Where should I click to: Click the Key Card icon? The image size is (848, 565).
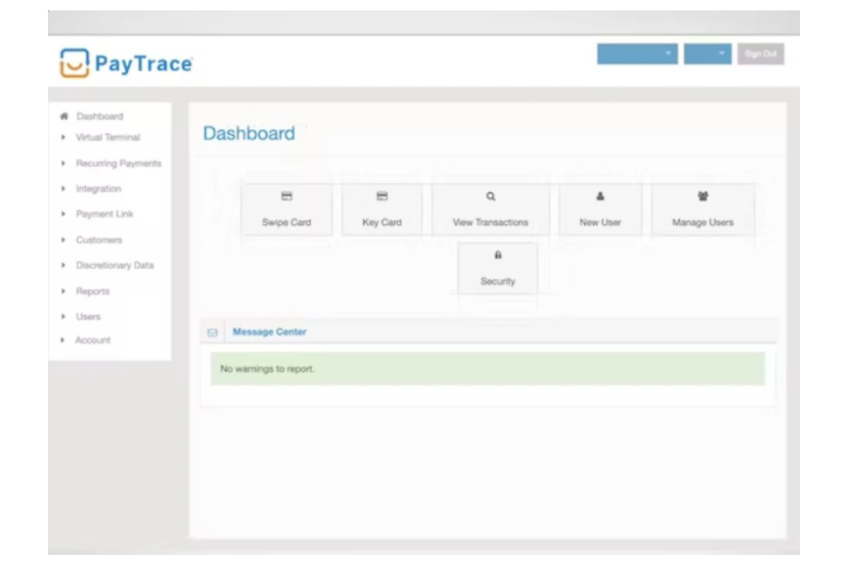(382, 196)
